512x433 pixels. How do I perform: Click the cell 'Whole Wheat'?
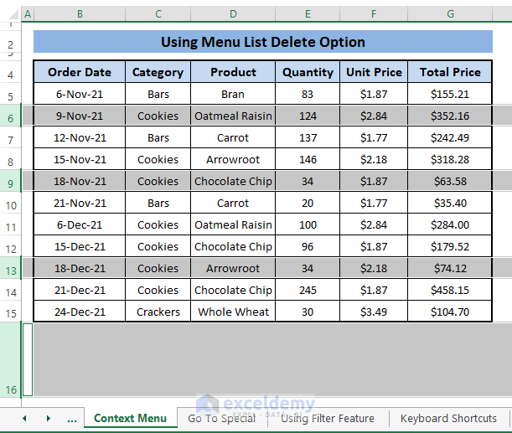point(233,312)
